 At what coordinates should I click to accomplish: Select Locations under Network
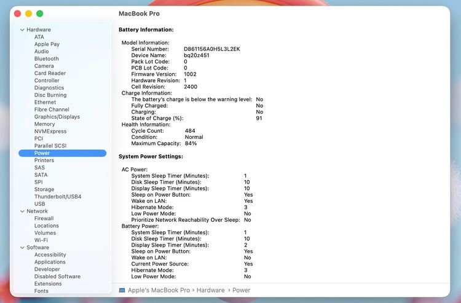[x=47, y=226]
